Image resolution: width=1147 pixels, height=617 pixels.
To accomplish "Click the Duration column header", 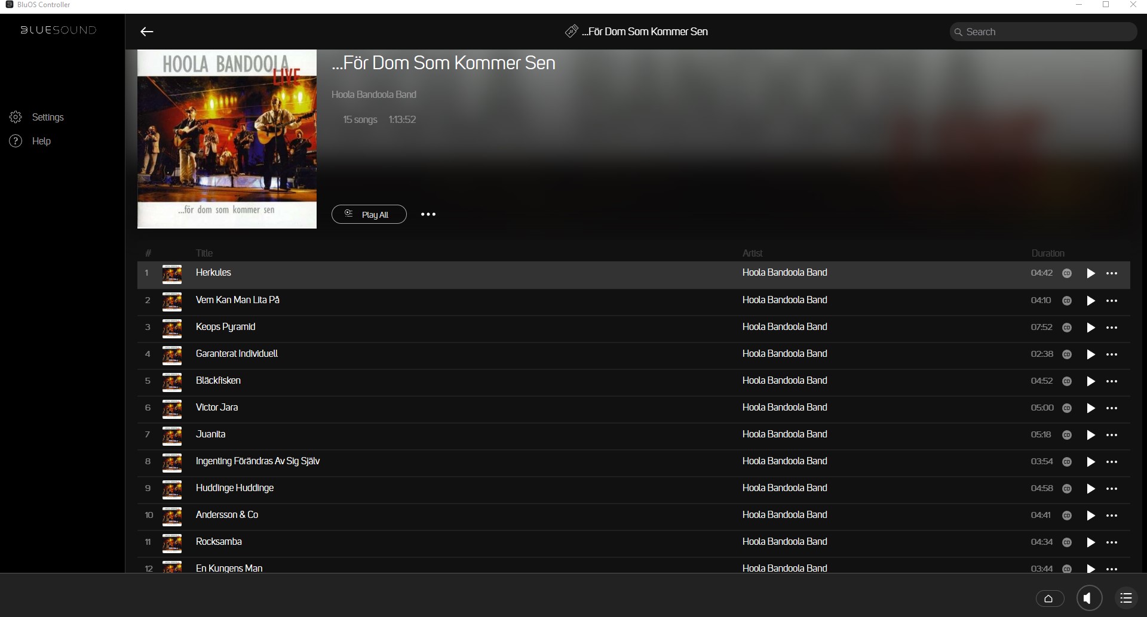I will (1048, 253).
